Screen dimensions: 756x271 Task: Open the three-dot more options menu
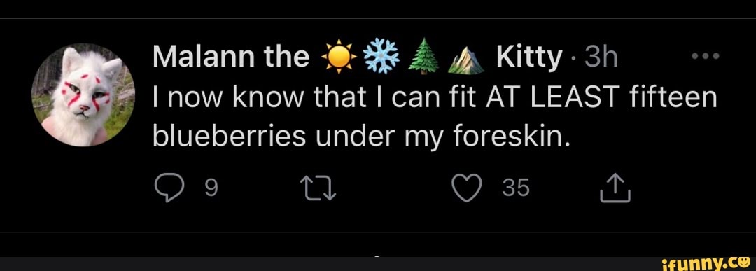click(705, 57)
